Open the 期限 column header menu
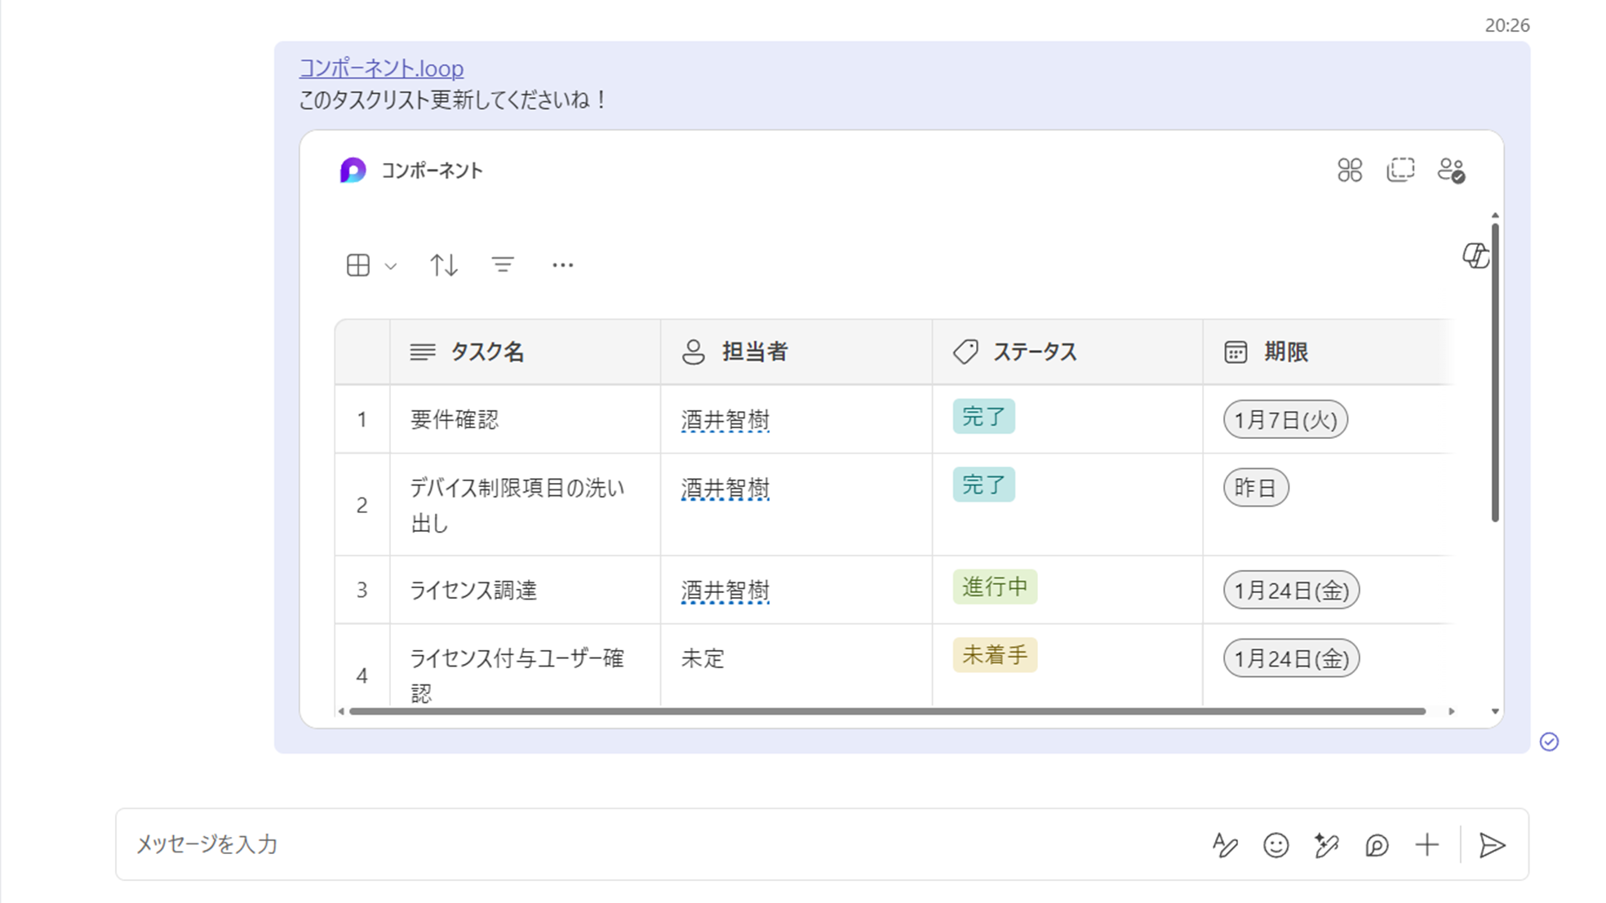Image resolution: width=1606 pixels, height=903 pixels. coord(1287,352)
